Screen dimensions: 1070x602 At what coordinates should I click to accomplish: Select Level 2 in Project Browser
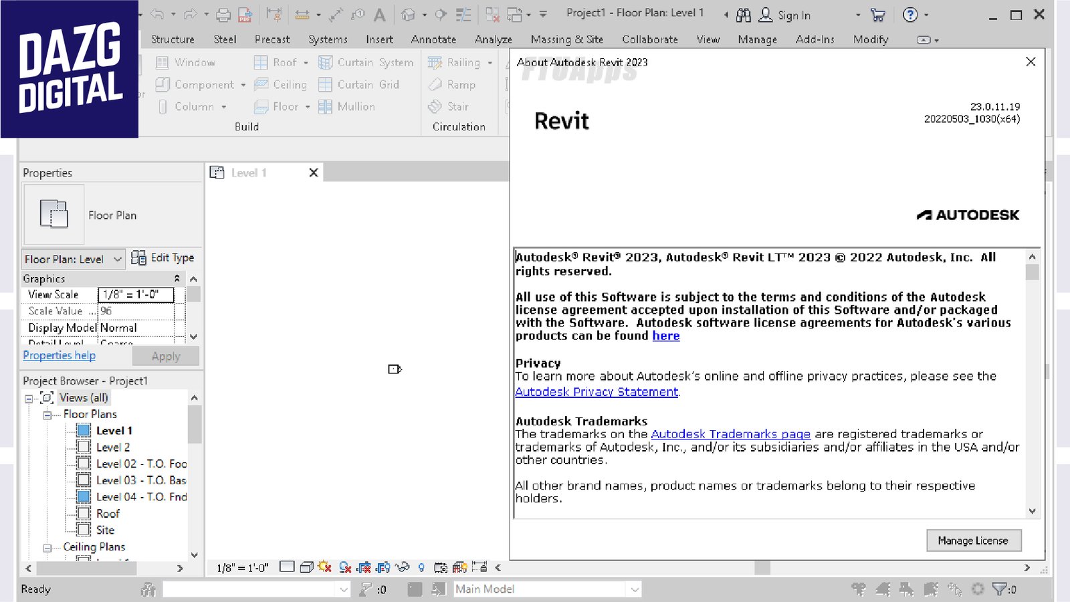[x=113, y=447]
